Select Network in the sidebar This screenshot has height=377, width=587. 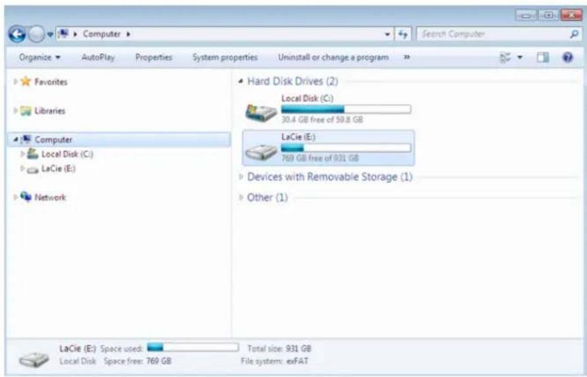tap(50, 197)
